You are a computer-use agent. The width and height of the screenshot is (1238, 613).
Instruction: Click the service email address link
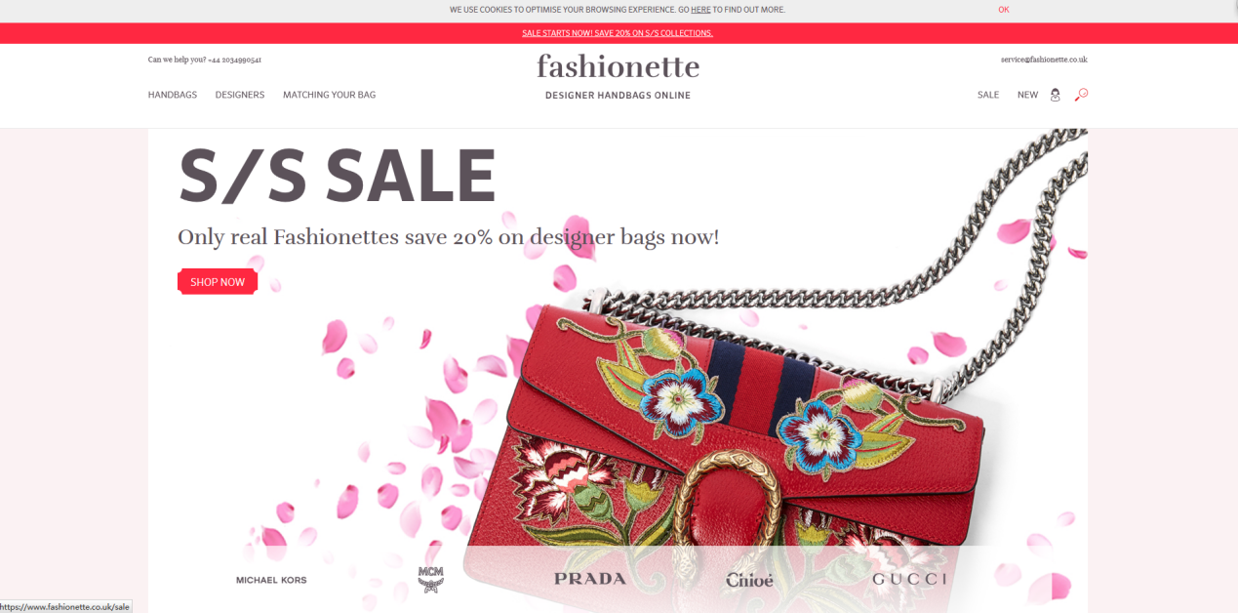click(x=1044, y=60)
